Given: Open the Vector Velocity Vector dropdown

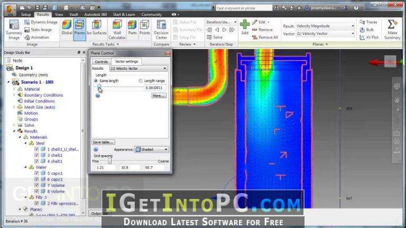Looking at the screenshot, I should [325, 34].
